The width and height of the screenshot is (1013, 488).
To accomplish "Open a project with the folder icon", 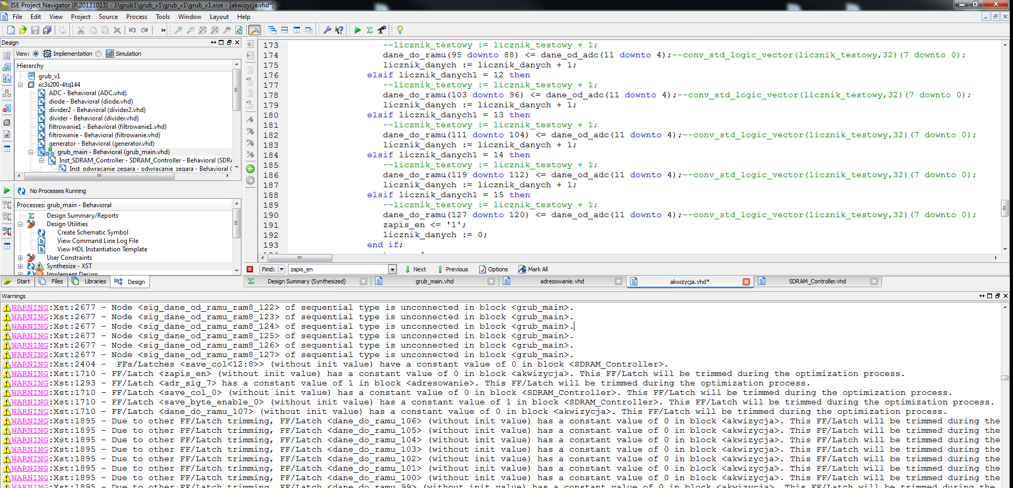I will click(23, 30).
